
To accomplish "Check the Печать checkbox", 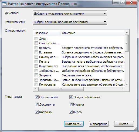I will (36, 62).
